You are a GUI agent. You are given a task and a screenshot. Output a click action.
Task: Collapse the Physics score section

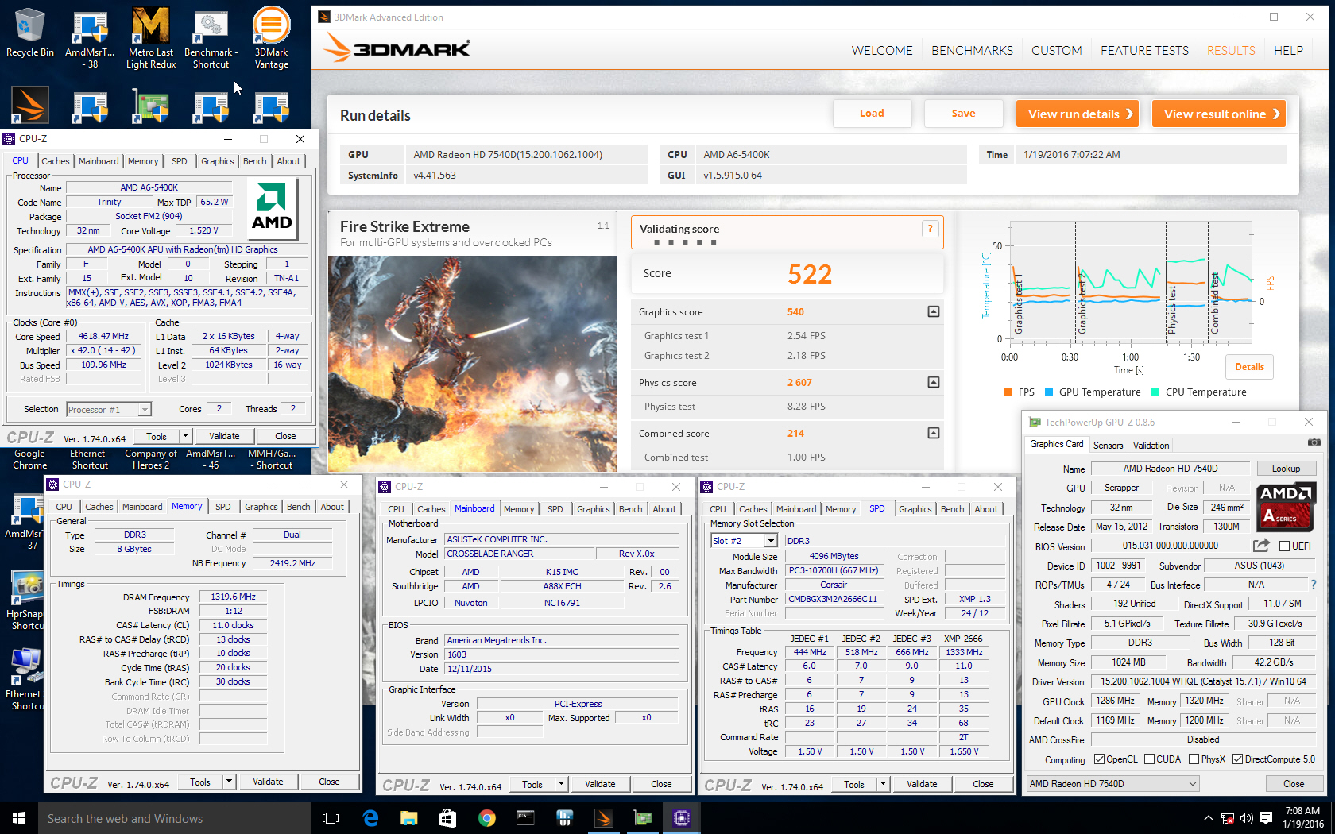tap(934, 382)
